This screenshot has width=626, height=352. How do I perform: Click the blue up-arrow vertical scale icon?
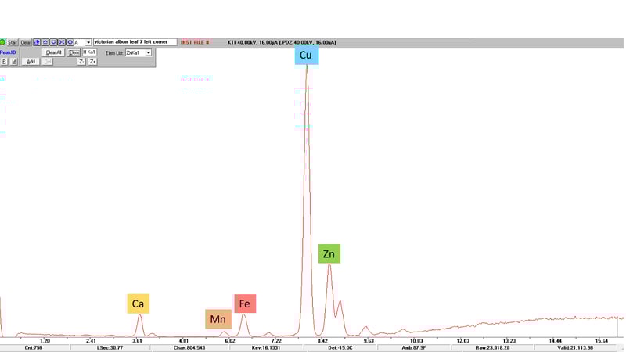pos(45,42)
